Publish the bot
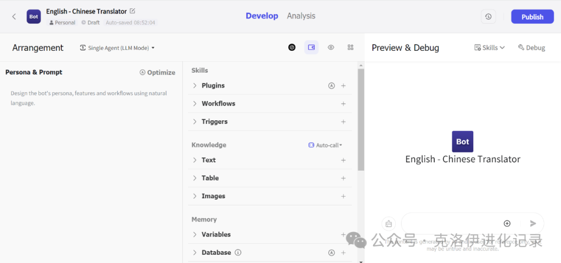Image resolution: width=561 pixels, height=263 pixels. [532, 17]
